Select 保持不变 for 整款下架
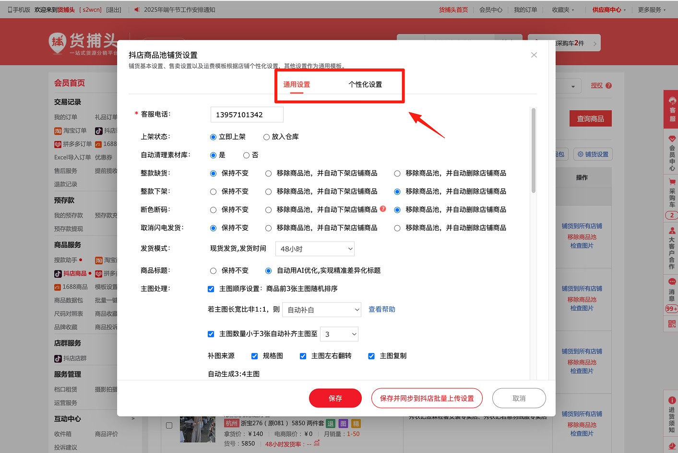Screen dimensions: 678x453 point(213,192)
